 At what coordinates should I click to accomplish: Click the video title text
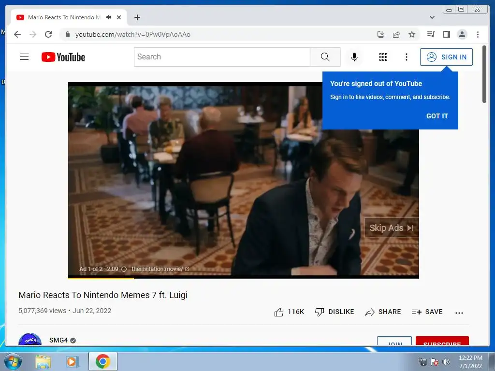point(103,295)
